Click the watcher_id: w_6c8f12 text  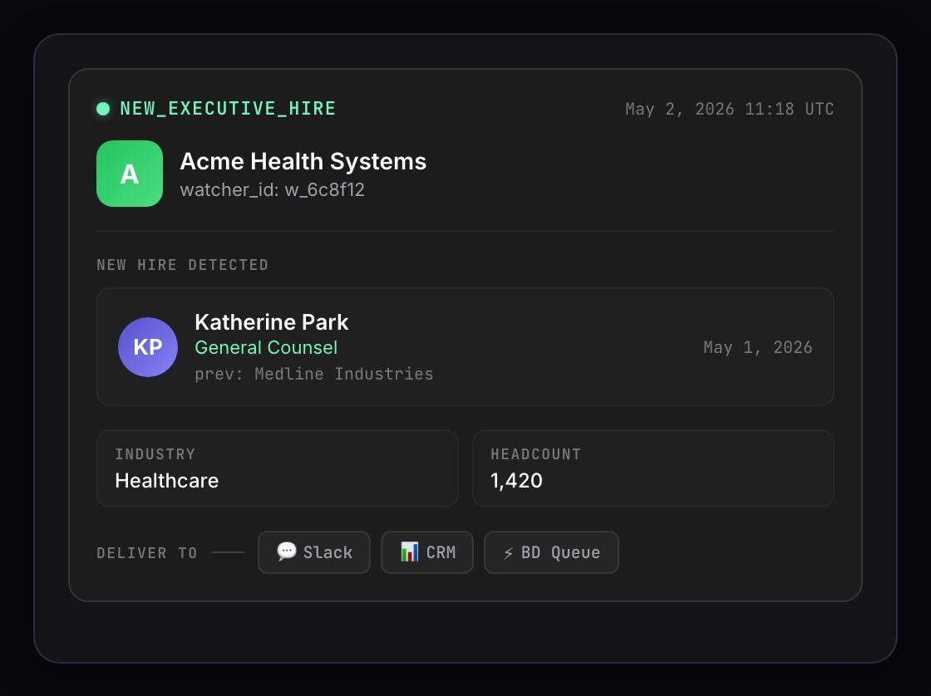pos(273,190)
